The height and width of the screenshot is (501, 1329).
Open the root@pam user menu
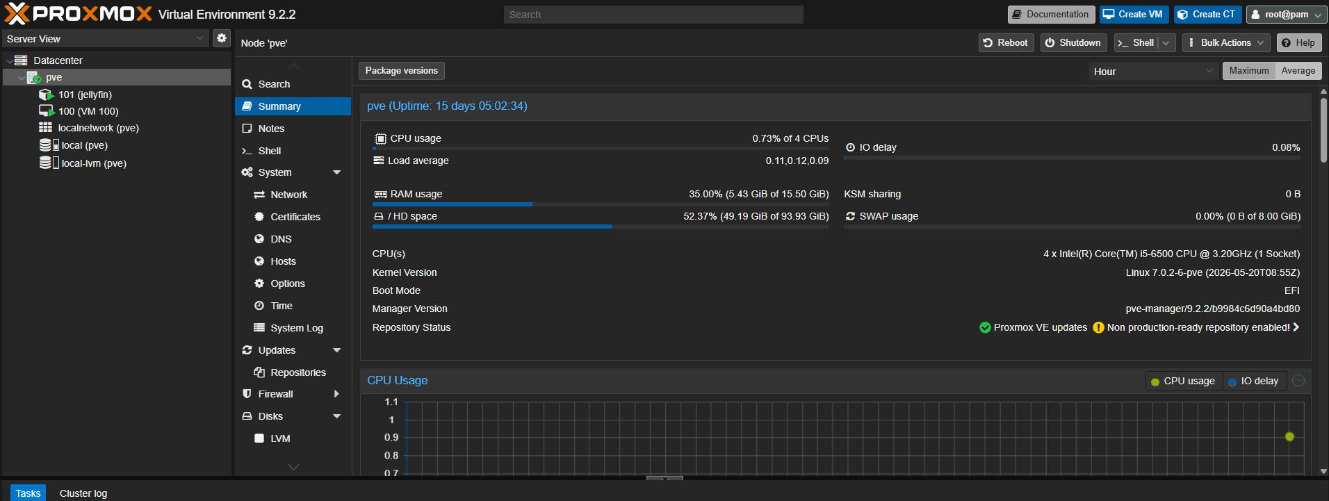[1286, 15]
